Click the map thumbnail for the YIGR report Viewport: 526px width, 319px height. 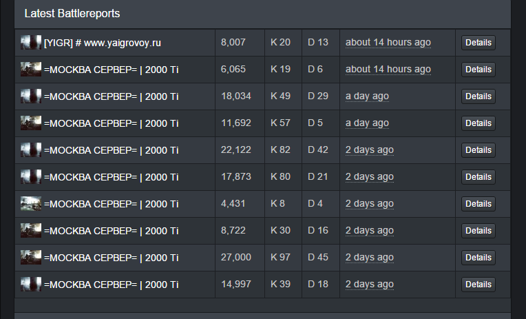click(31, 43)
